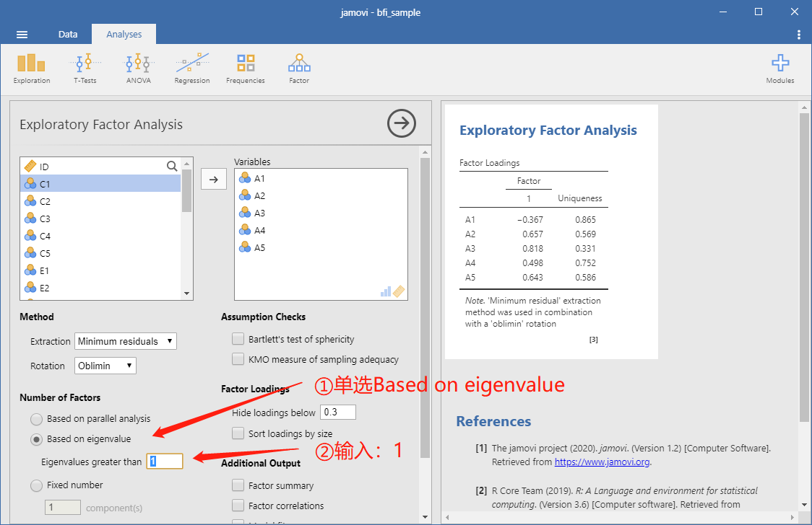Click the variable list scroll up arrow
The width and height of the screenshot is (812, 525).
tap(187, 163)
